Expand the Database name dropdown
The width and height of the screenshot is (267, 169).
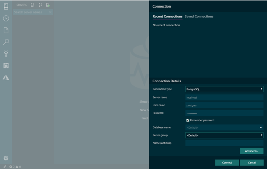[261, 128]
